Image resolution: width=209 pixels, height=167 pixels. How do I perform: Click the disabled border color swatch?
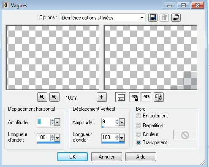(x=185, y=135)
